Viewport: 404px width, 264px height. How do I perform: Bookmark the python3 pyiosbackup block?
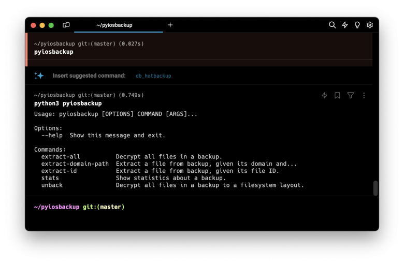point(337,96)
